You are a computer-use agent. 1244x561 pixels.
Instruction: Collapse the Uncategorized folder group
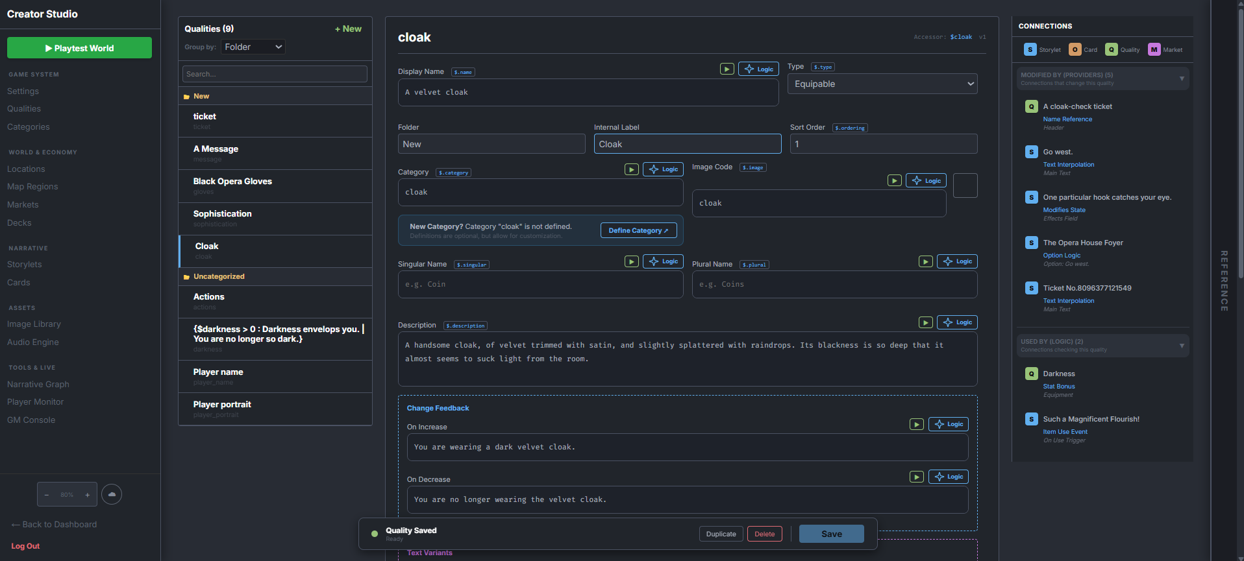(218, 276)
